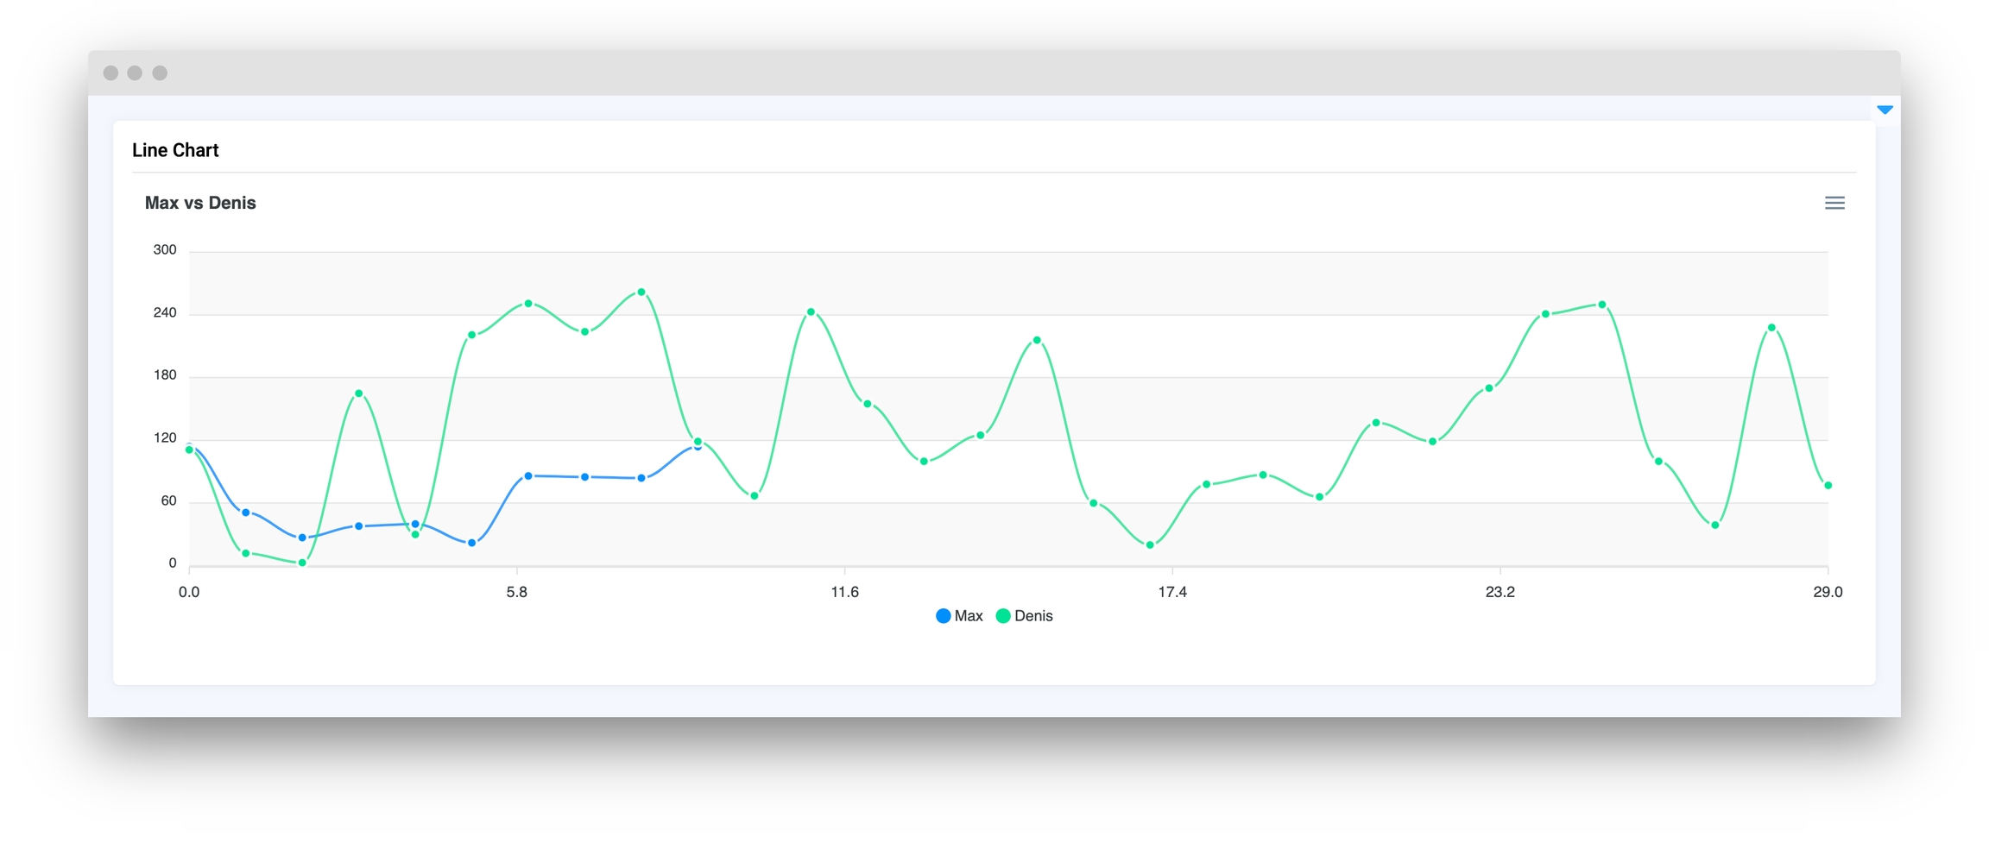Click the Denis green legend marker
This screenshot has width=1989, height=843.
(x=1003, y=616)
